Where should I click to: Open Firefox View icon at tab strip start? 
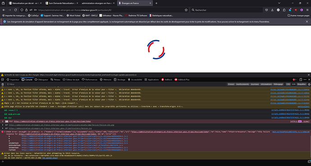(x=3, y=3)
